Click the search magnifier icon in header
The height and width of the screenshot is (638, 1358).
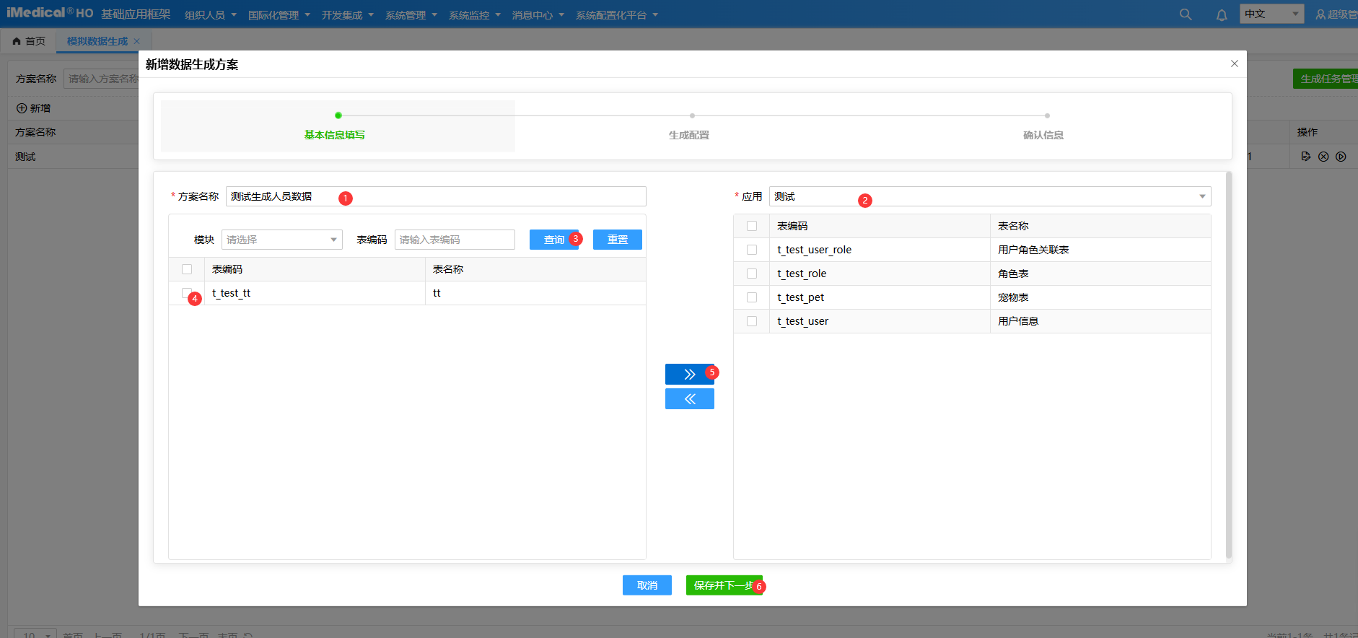[1185, 14]
